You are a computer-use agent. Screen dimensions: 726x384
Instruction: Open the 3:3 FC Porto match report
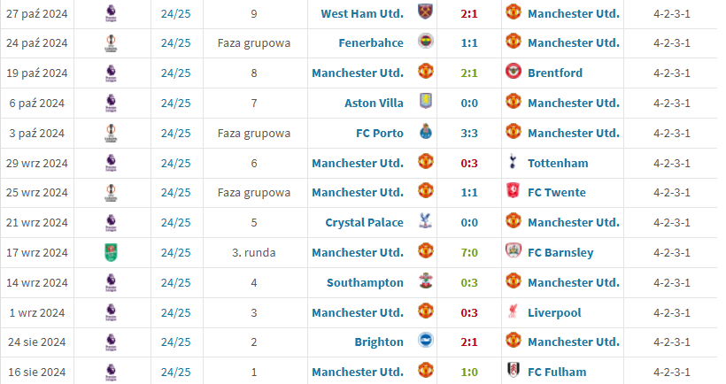point(469,134)
